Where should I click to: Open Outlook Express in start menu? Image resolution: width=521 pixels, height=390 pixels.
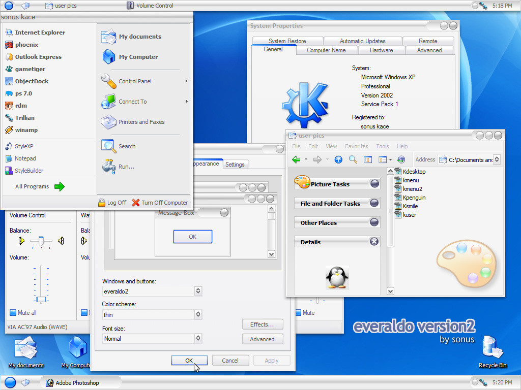tap(34, 57)
